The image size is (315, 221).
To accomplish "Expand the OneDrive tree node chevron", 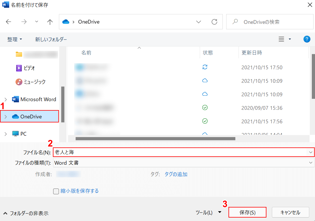I will tap(6, 117).
